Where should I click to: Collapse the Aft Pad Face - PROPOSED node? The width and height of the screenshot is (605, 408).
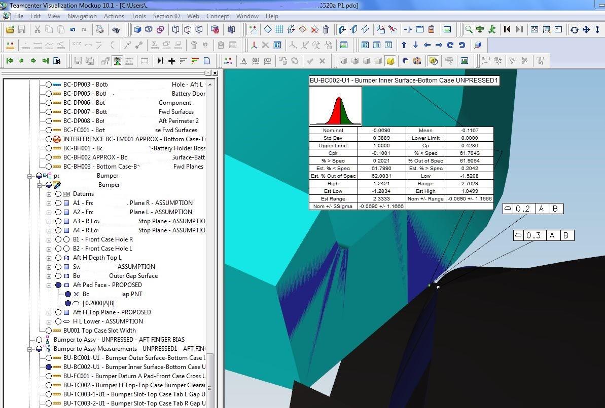(x=49, y=285)
